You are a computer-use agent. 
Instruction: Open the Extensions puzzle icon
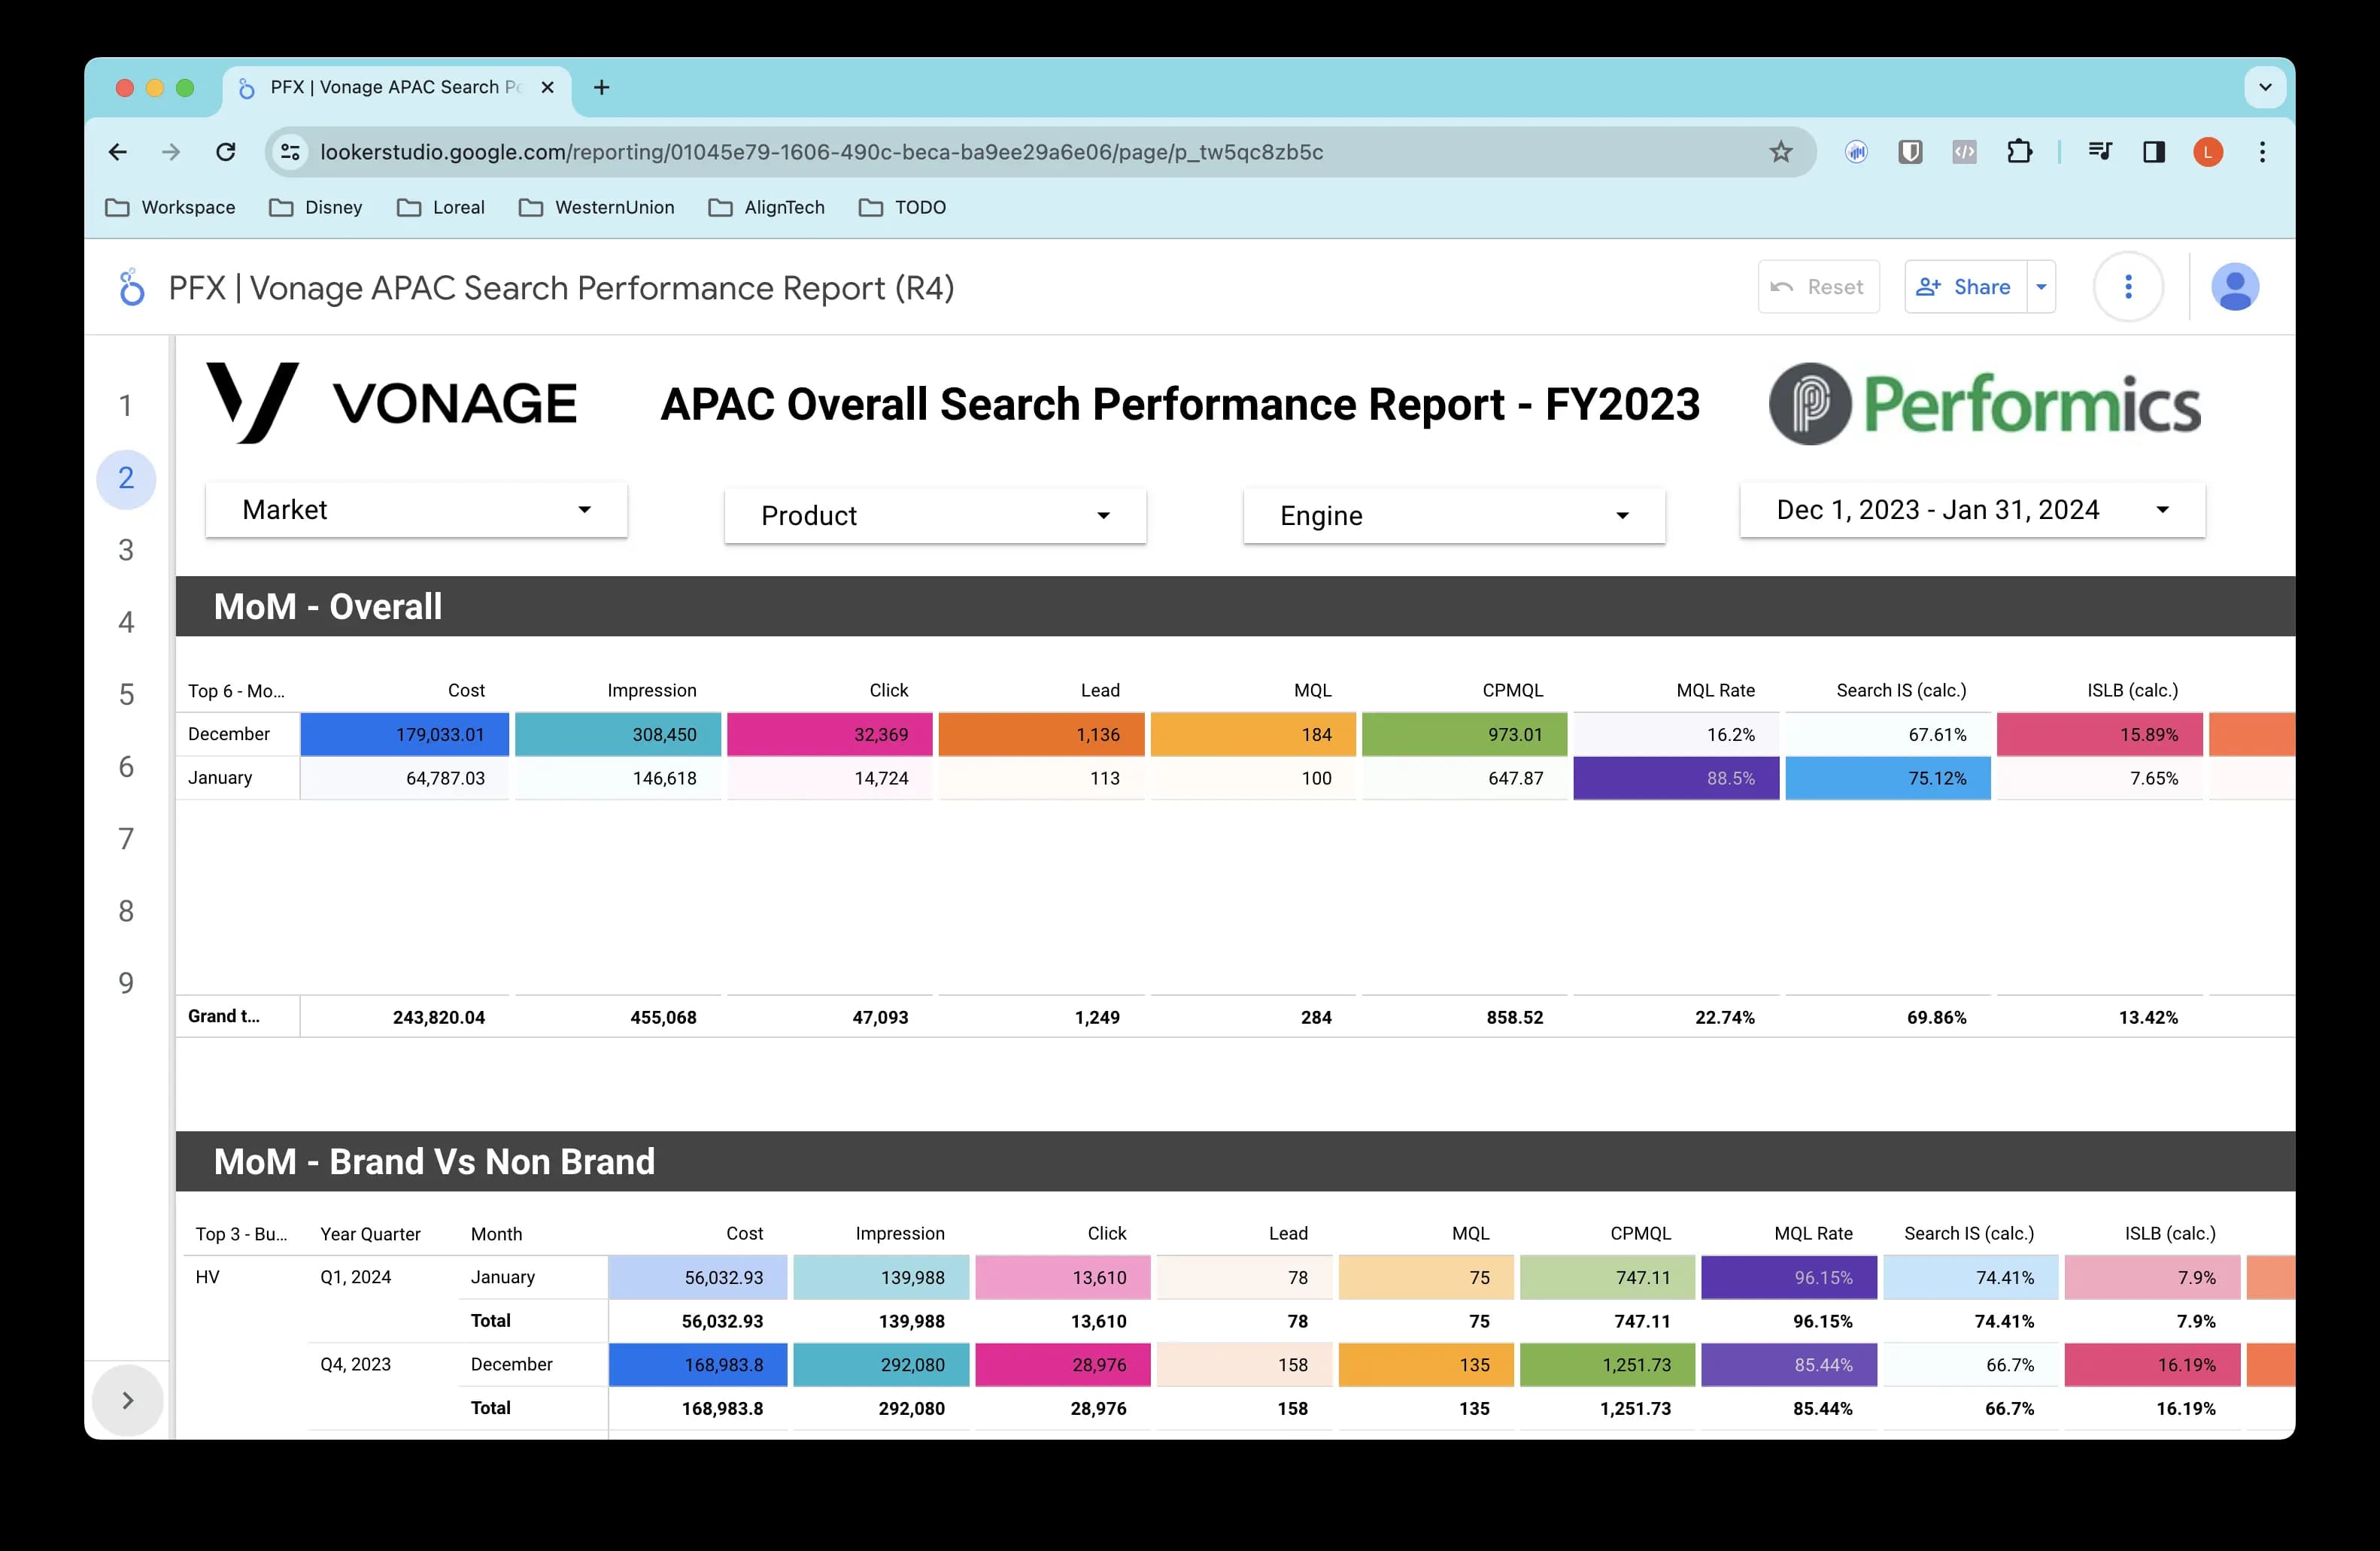pos(2019,152)
